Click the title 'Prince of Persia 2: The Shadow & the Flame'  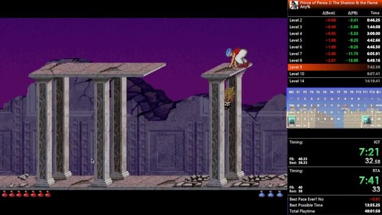338,2
